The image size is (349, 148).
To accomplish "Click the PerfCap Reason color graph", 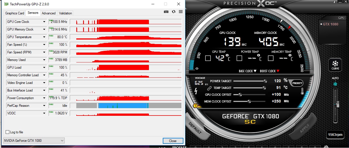I will click(x=125, y=106).
